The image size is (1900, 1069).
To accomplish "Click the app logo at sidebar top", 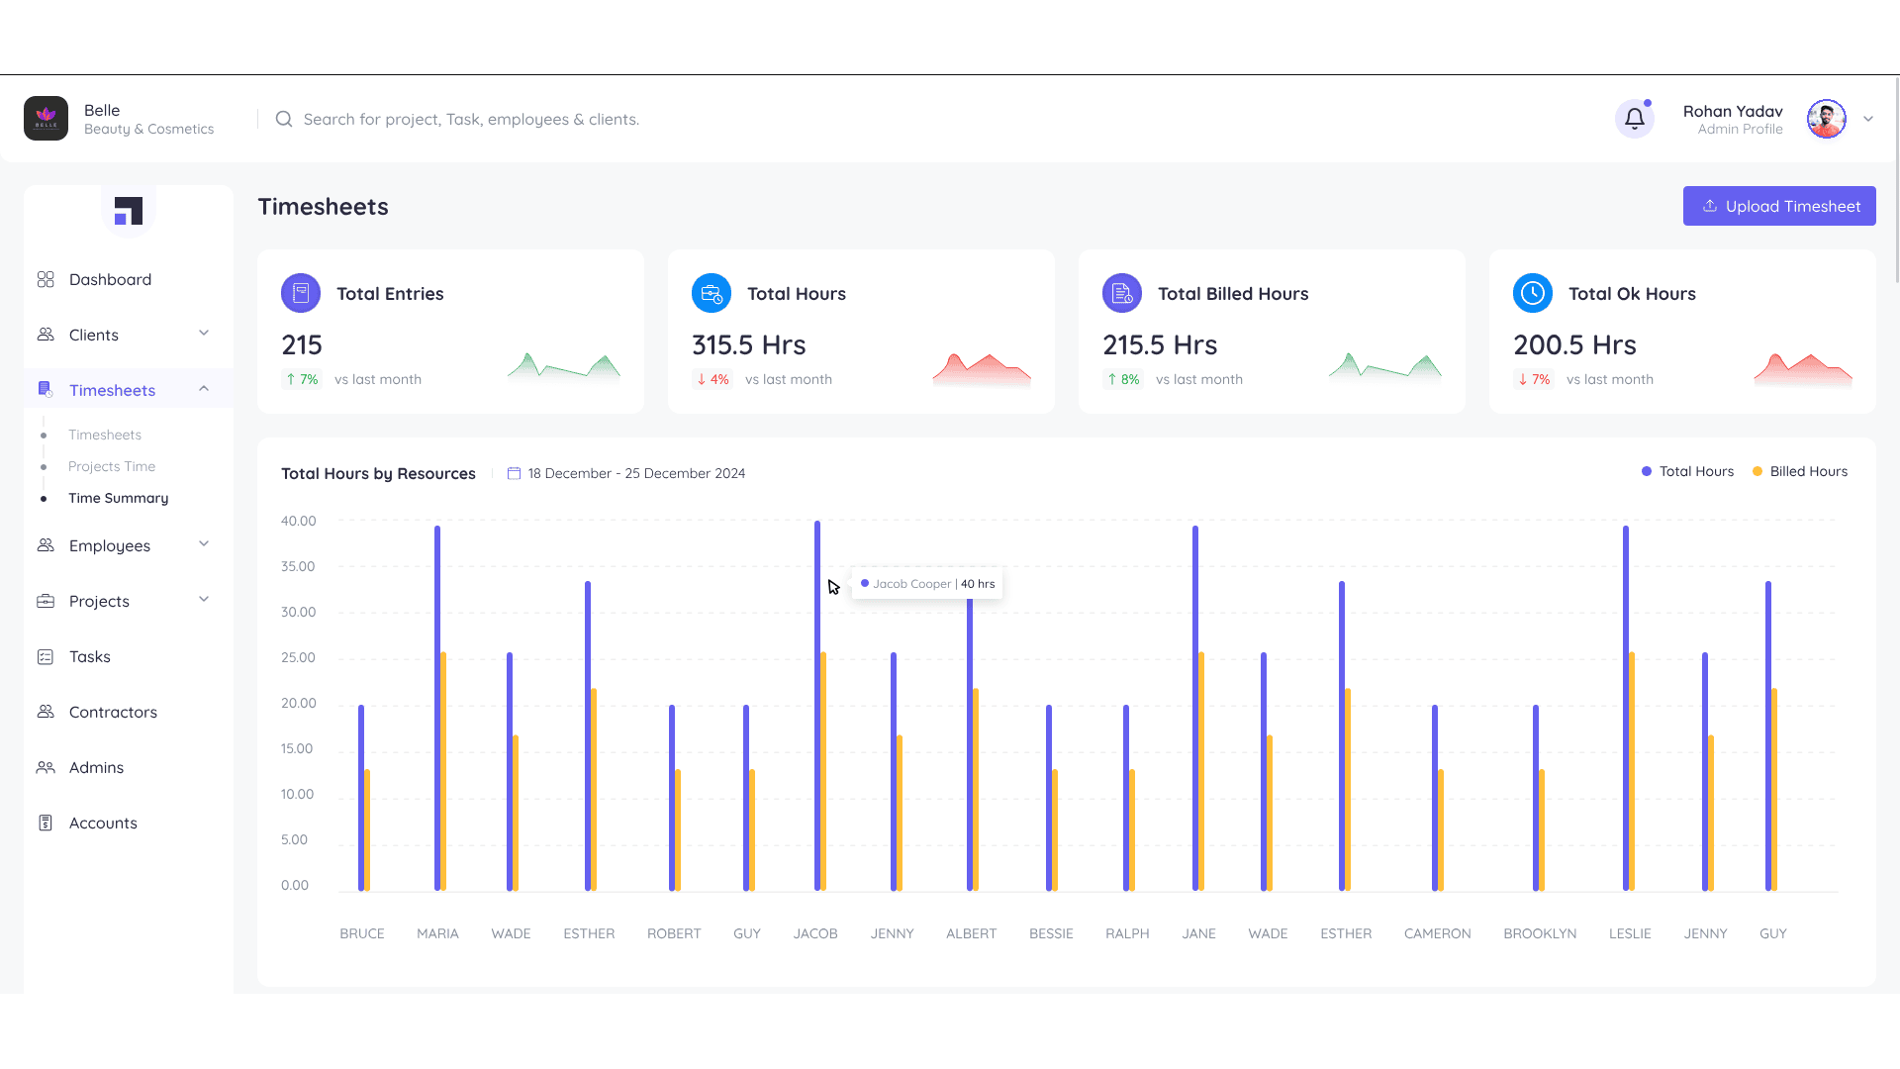I will (x=129, y=210).
